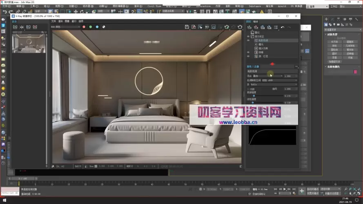Screen dimensions: 363x204
Task: Click the green channel circle in frame buffer
Action: click(x=91, y=27)
